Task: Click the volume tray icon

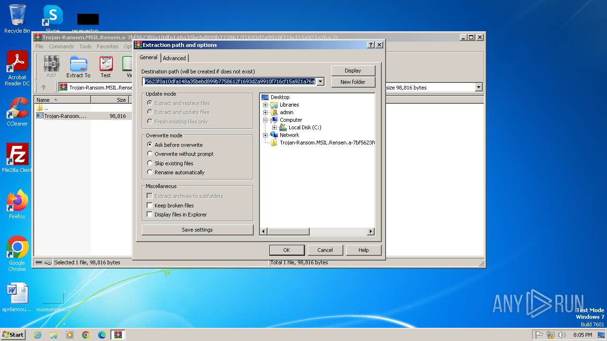Action: click(x=562, y=335)
